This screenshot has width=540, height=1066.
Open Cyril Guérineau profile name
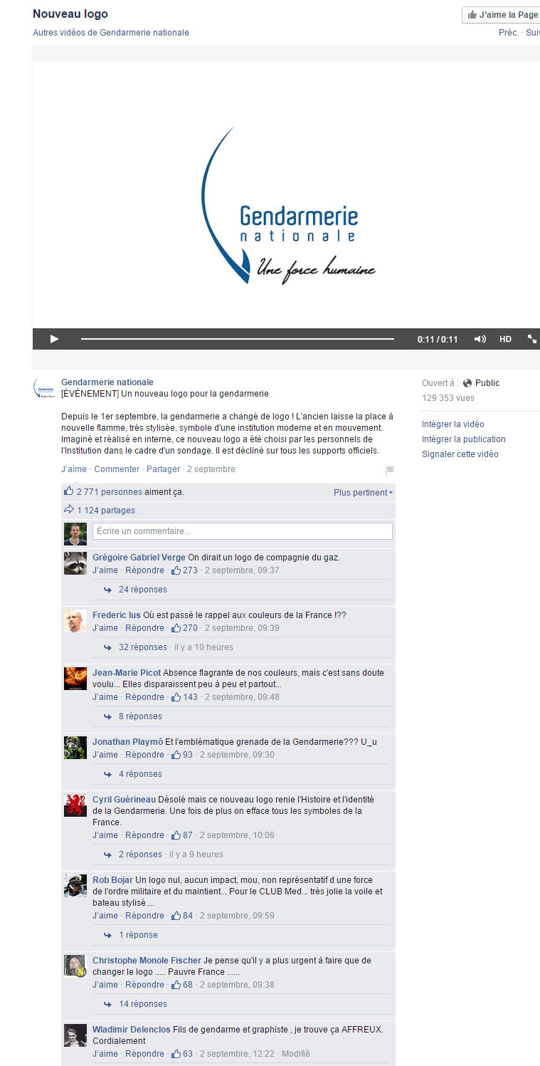(124, 800)
